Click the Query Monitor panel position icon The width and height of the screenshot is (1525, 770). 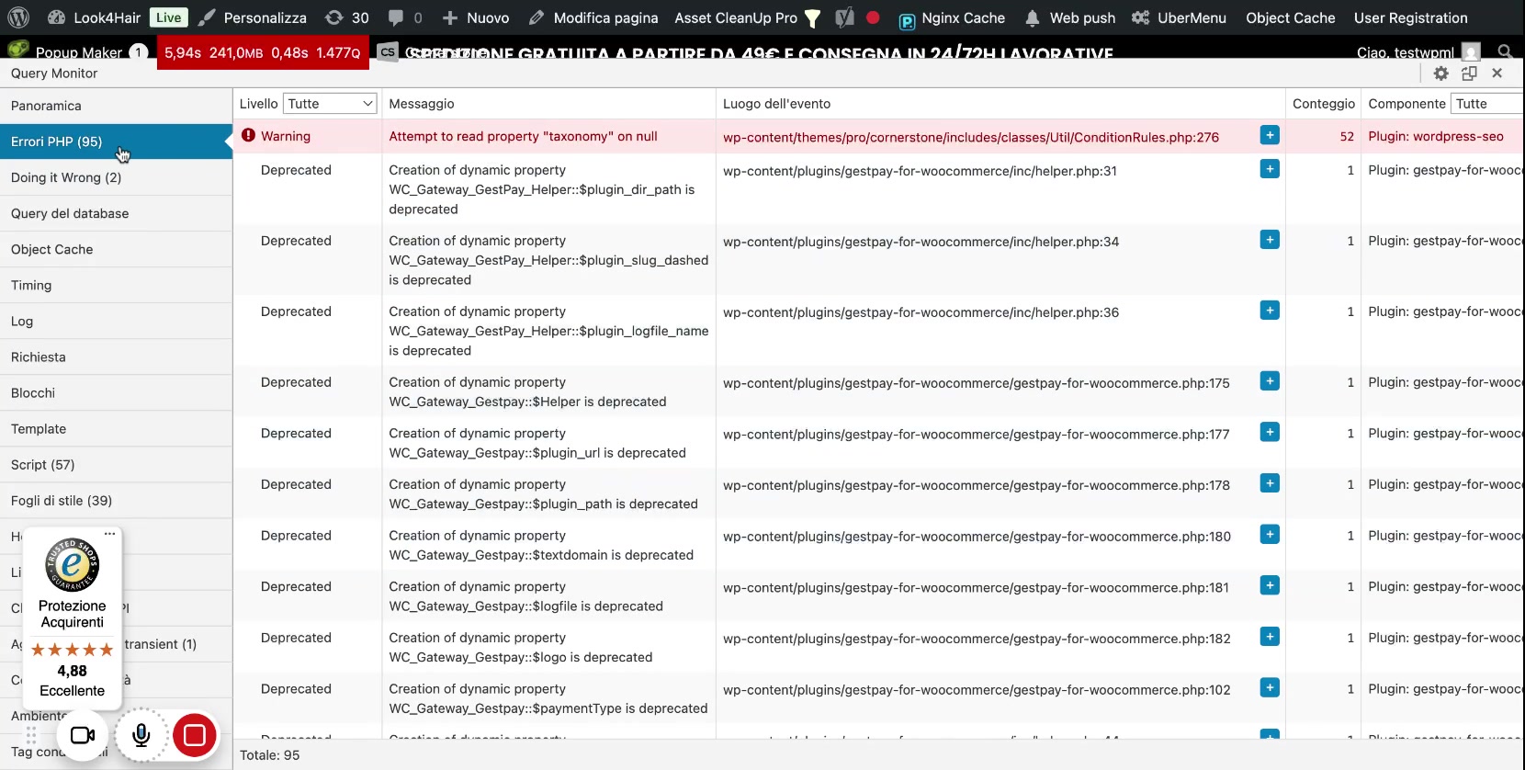click(1469, 74)
